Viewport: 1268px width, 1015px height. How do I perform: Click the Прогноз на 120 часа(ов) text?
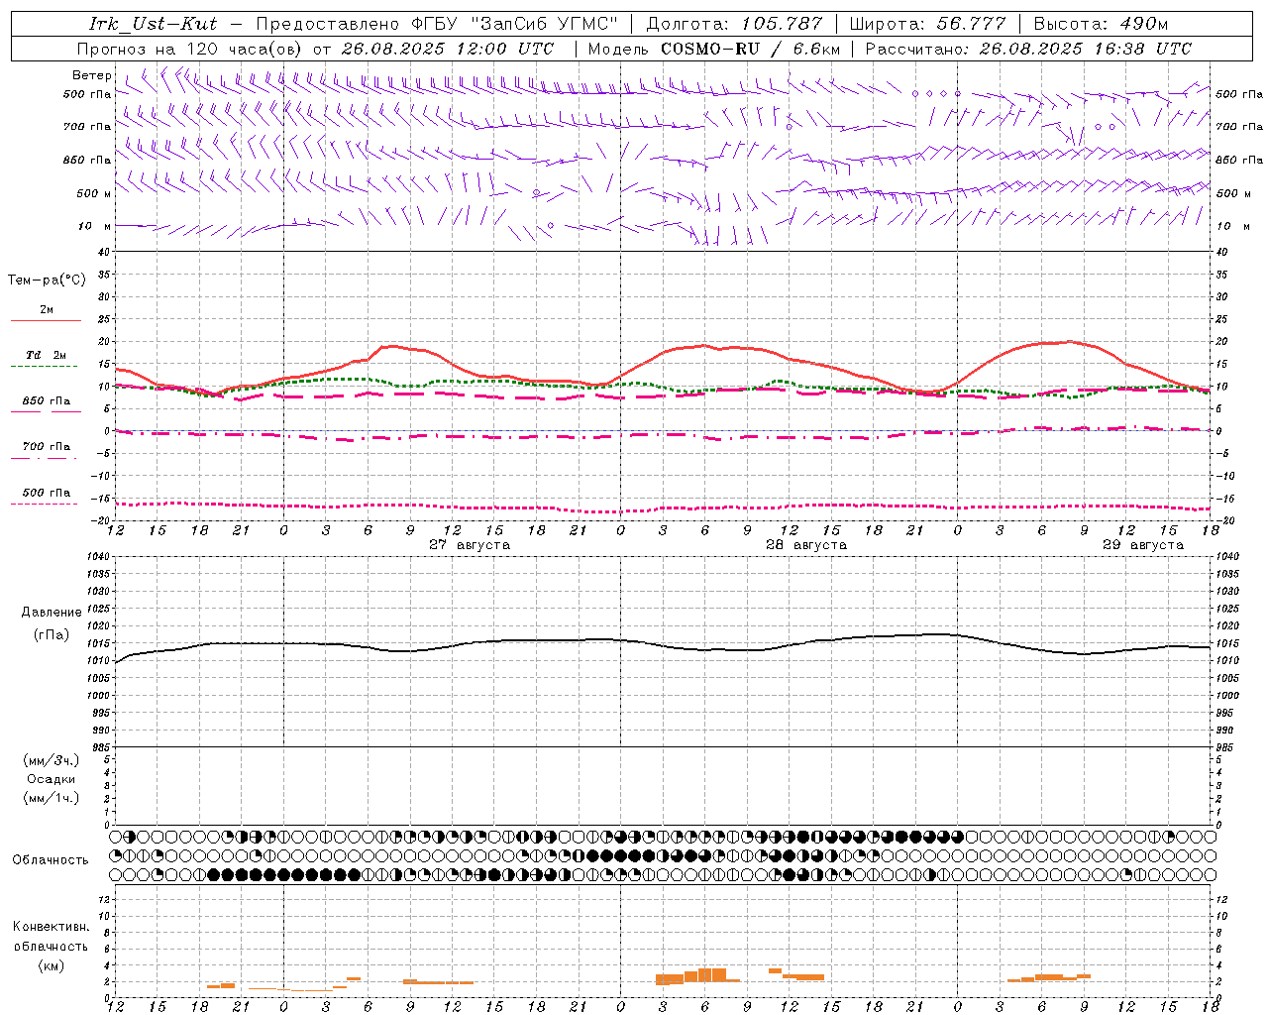191,49
